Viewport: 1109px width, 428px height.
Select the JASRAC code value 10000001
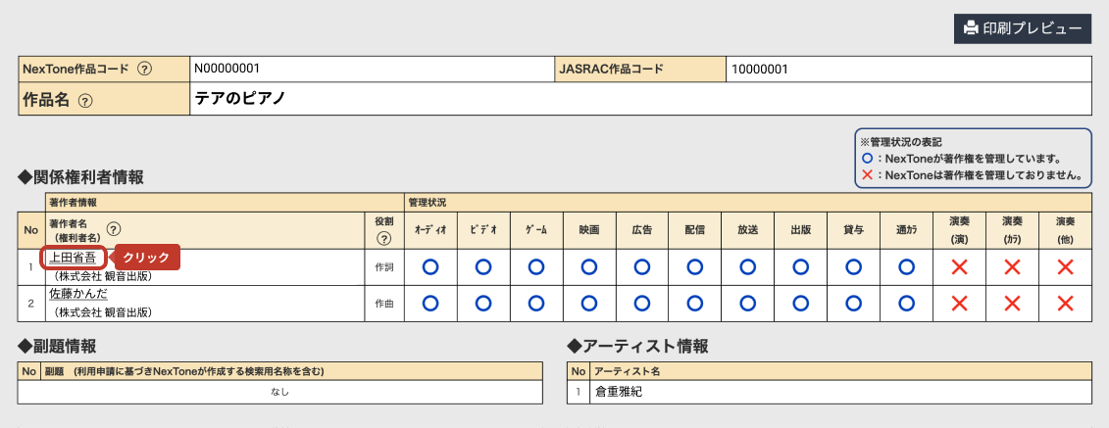tap(761, 70)
